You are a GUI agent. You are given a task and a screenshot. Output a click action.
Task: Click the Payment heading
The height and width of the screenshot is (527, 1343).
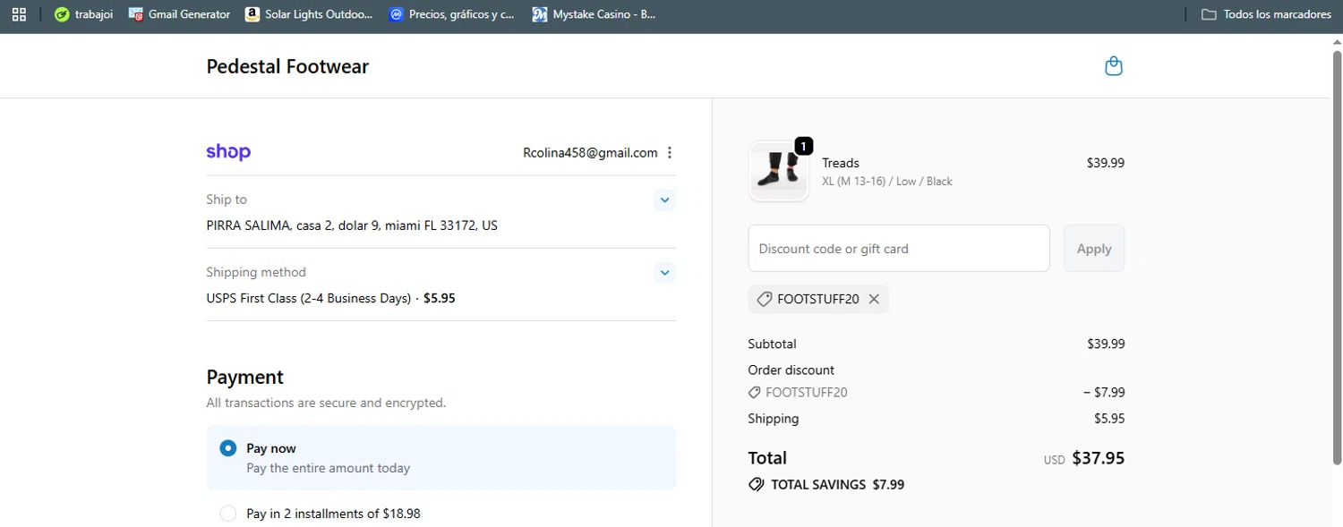pyautogui.click(x=244, y=377)
